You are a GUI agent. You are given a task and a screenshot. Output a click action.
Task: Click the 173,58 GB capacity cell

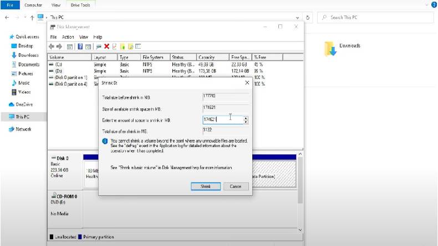(207, 71)
